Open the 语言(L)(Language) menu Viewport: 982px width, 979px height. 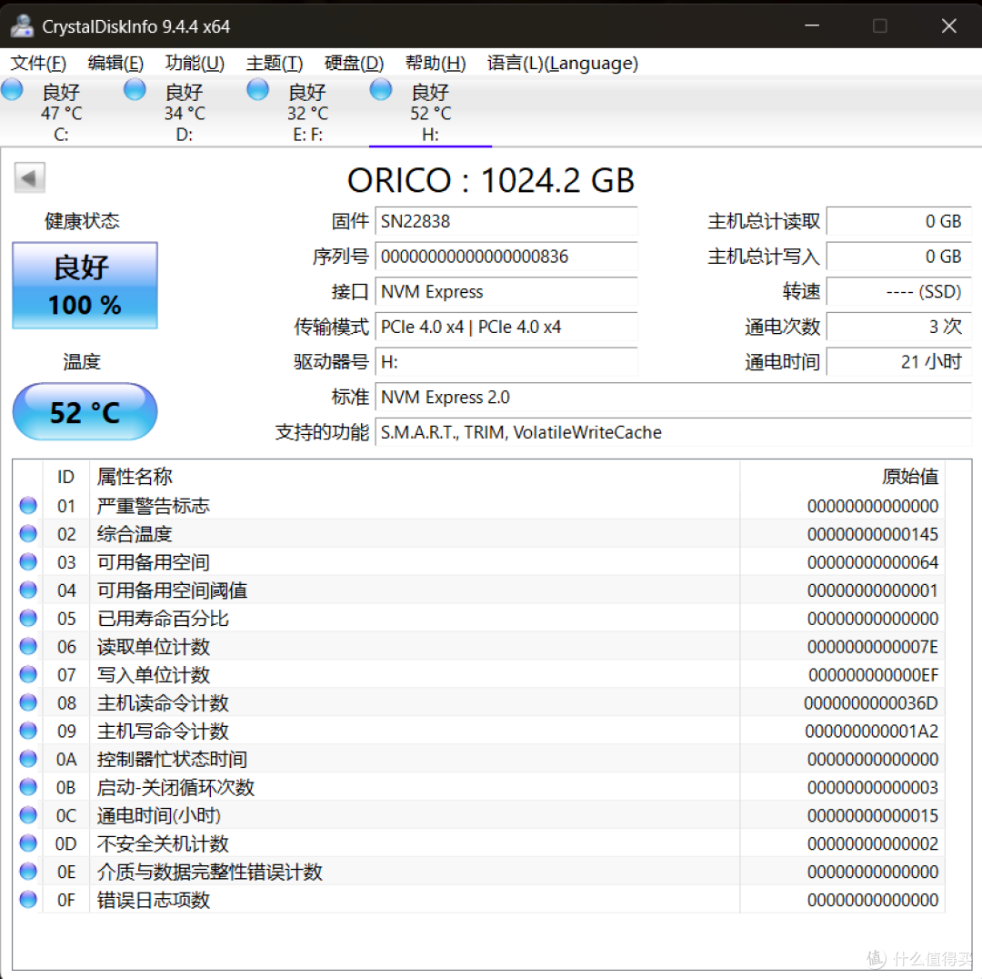click(563, 64)
